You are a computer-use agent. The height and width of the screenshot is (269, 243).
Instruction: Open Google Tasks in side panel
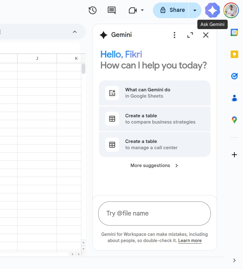pyautogui.click(x=234, y=76)
